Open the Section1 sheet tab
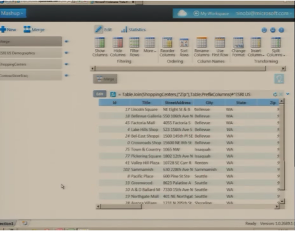The width and height of the screenshot is (295, 231). (x=7, y=224)
